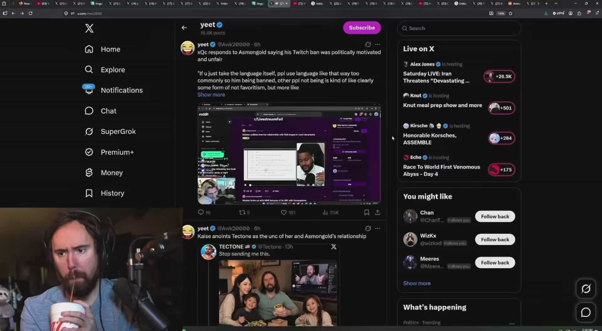Open Explore in the X sidebar
This screenshot has width=602, height=331.
click(105, 70)
